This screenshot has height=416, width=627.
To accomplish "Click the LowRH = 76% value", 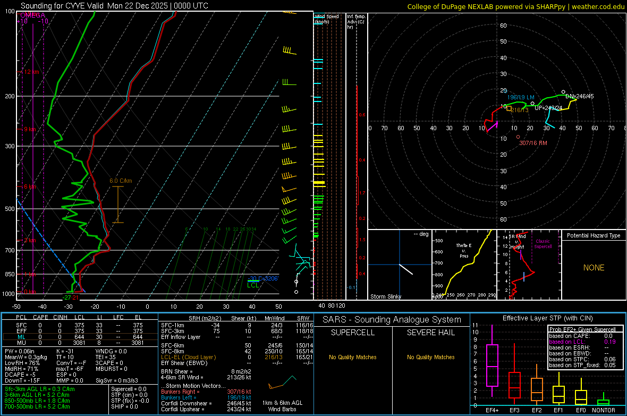I will coord(22,363).
